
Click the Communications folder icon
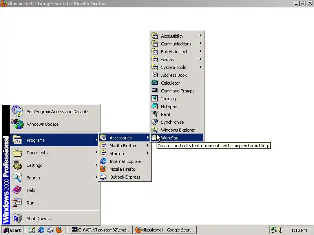tap(154, 43)
